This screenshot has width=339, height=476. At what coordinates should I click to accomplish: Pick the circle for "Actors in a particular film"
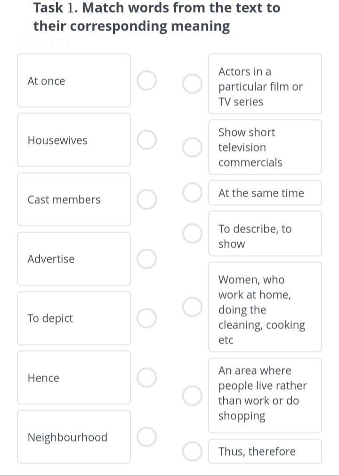point(192,84)
